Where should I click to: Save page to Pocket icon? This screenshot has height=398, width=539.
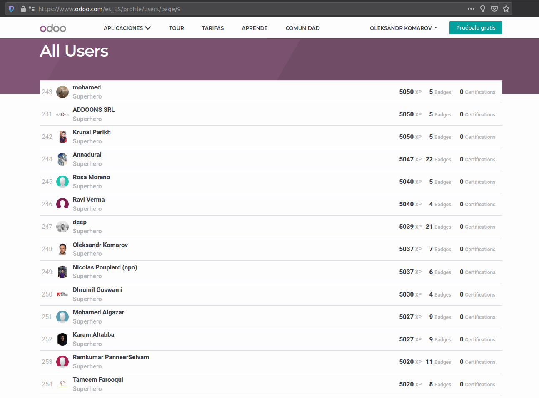click(494, 9)
